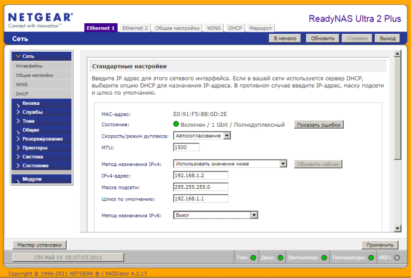The width and height of the screenshot is (411, 278).
Task: Click Показать ошибки button
Action: tap(318, 125)
